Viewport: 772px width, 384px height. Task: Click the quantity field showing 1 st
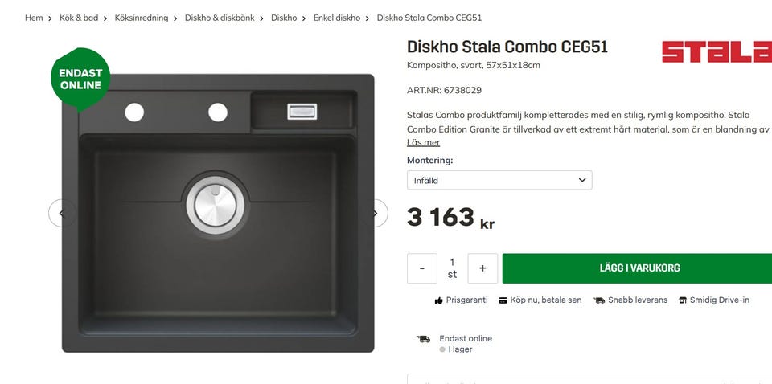click(x=452, y=268)
